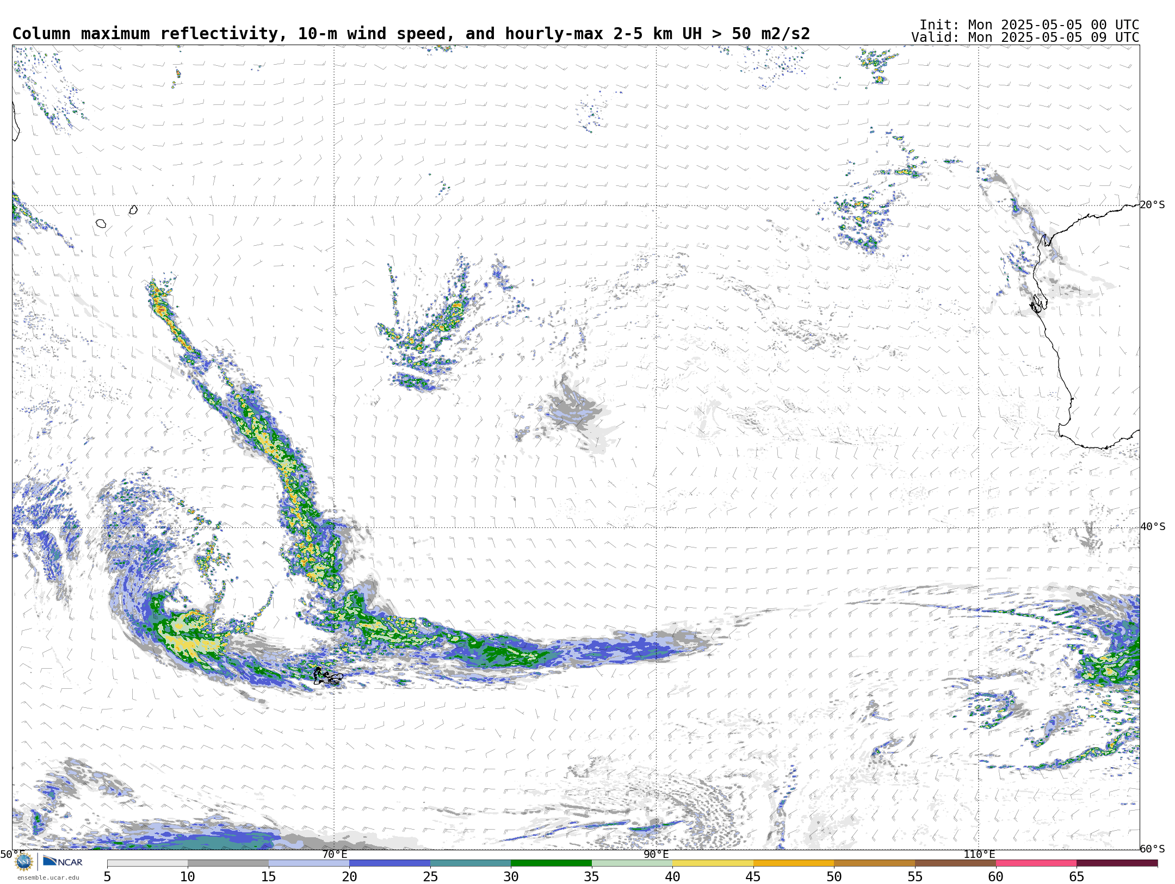The width and height of the screenshot is (1175, 884).
Task: Click the small island outline near 43°S 70°E
Action: pos(328,677)
